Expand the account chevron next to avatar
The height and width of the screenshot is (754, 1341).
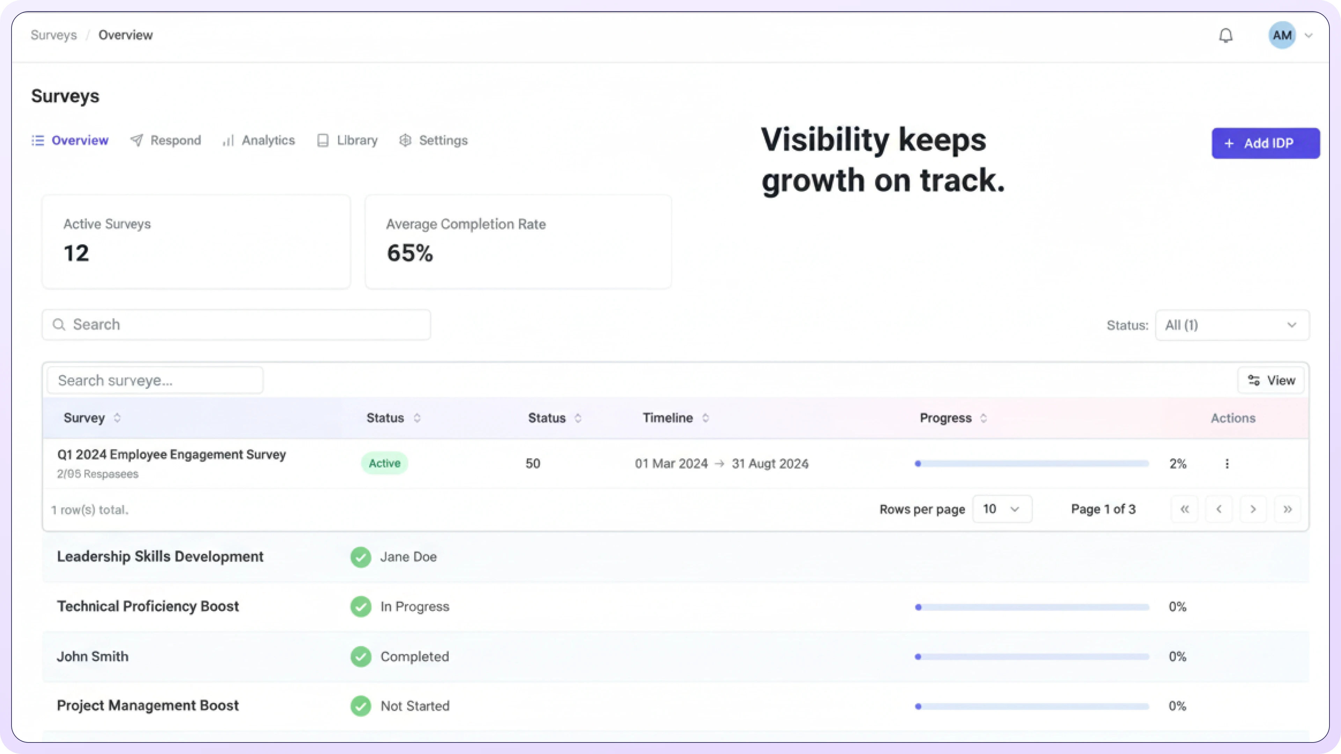pos(1309,35)
